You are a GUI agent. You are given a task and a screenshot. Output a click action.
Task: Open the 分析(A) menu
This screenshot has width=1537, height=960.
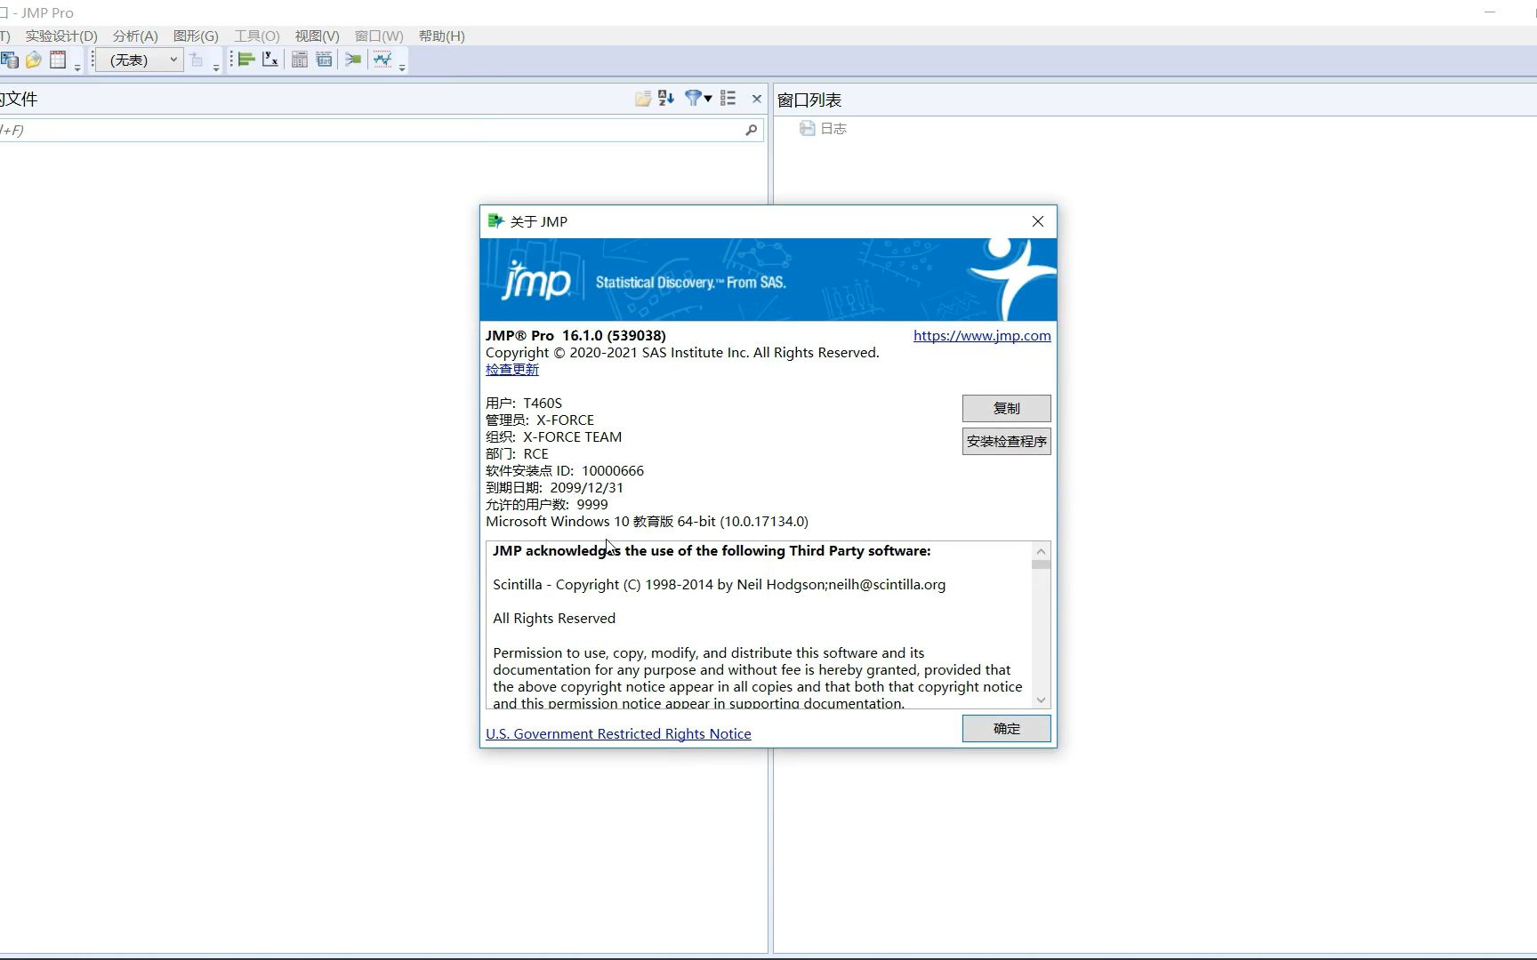tap(133, 36)
